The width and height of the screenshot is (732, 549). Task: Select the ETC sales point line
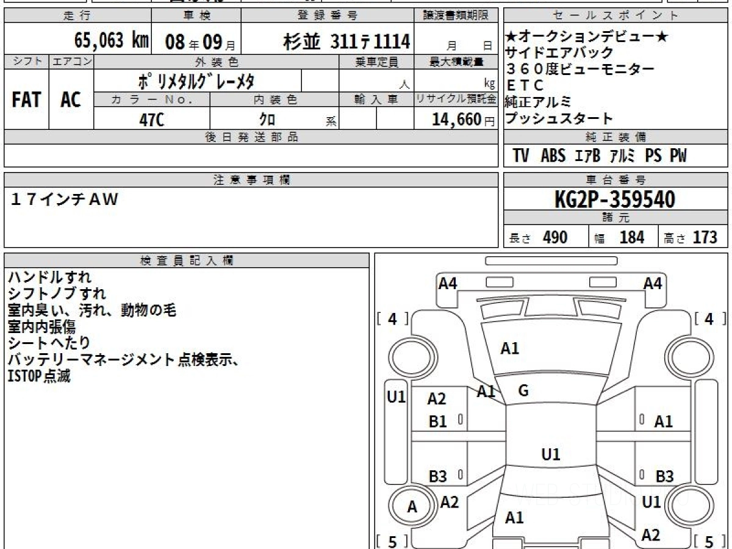click(x=525, y=86)
